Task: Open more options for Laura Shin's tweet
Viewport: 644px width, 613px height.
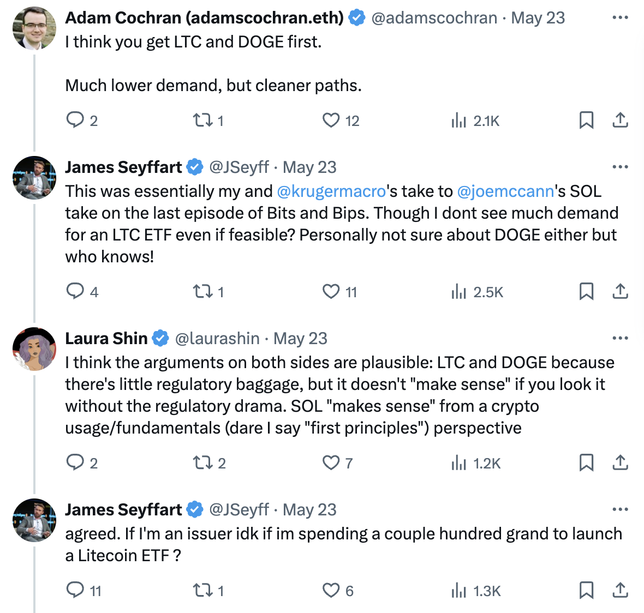Action: click(620, 338)
